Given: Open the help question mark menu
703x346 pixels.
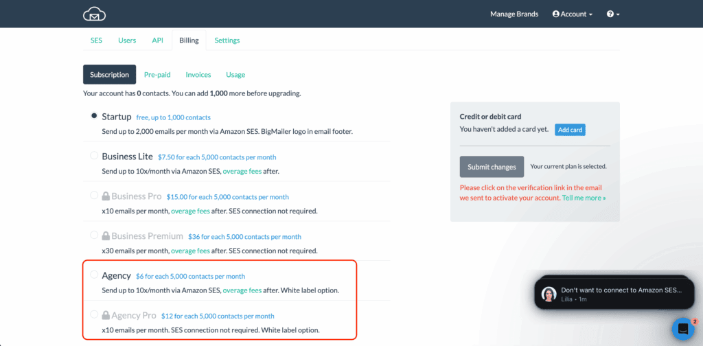Looking at the screenshot, I should tap(613, 14).
